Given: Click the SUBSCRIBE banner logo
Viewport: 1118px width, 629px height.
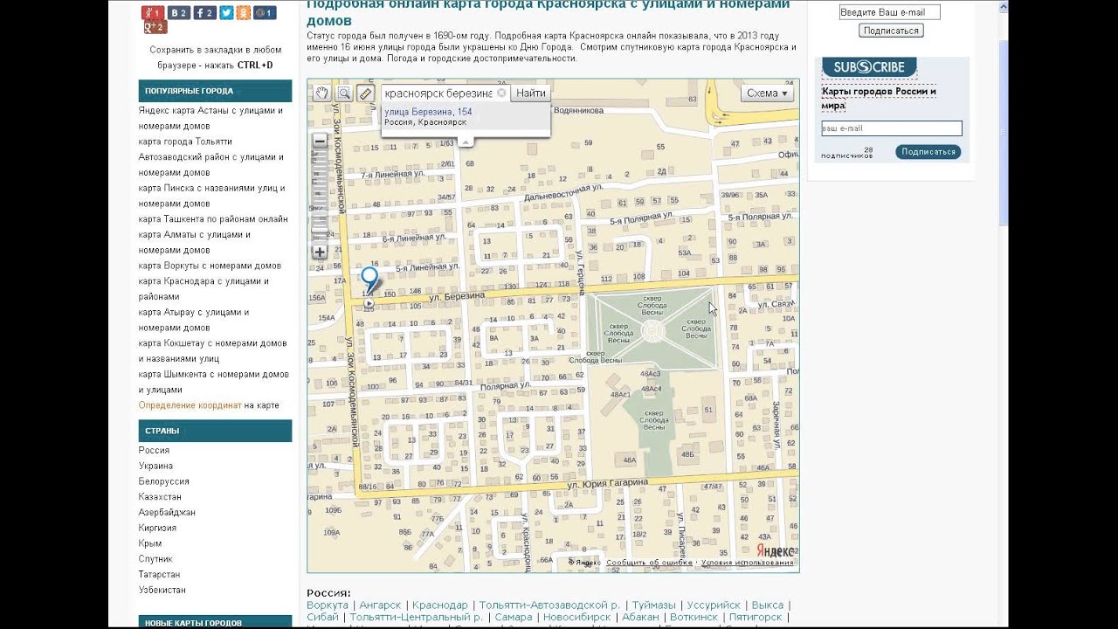Looking at the screenshot, I should [x=869, y=67].
